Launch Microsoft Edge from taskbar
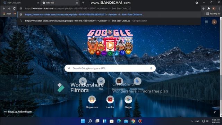The image size is (222, 125). (119, 121)
